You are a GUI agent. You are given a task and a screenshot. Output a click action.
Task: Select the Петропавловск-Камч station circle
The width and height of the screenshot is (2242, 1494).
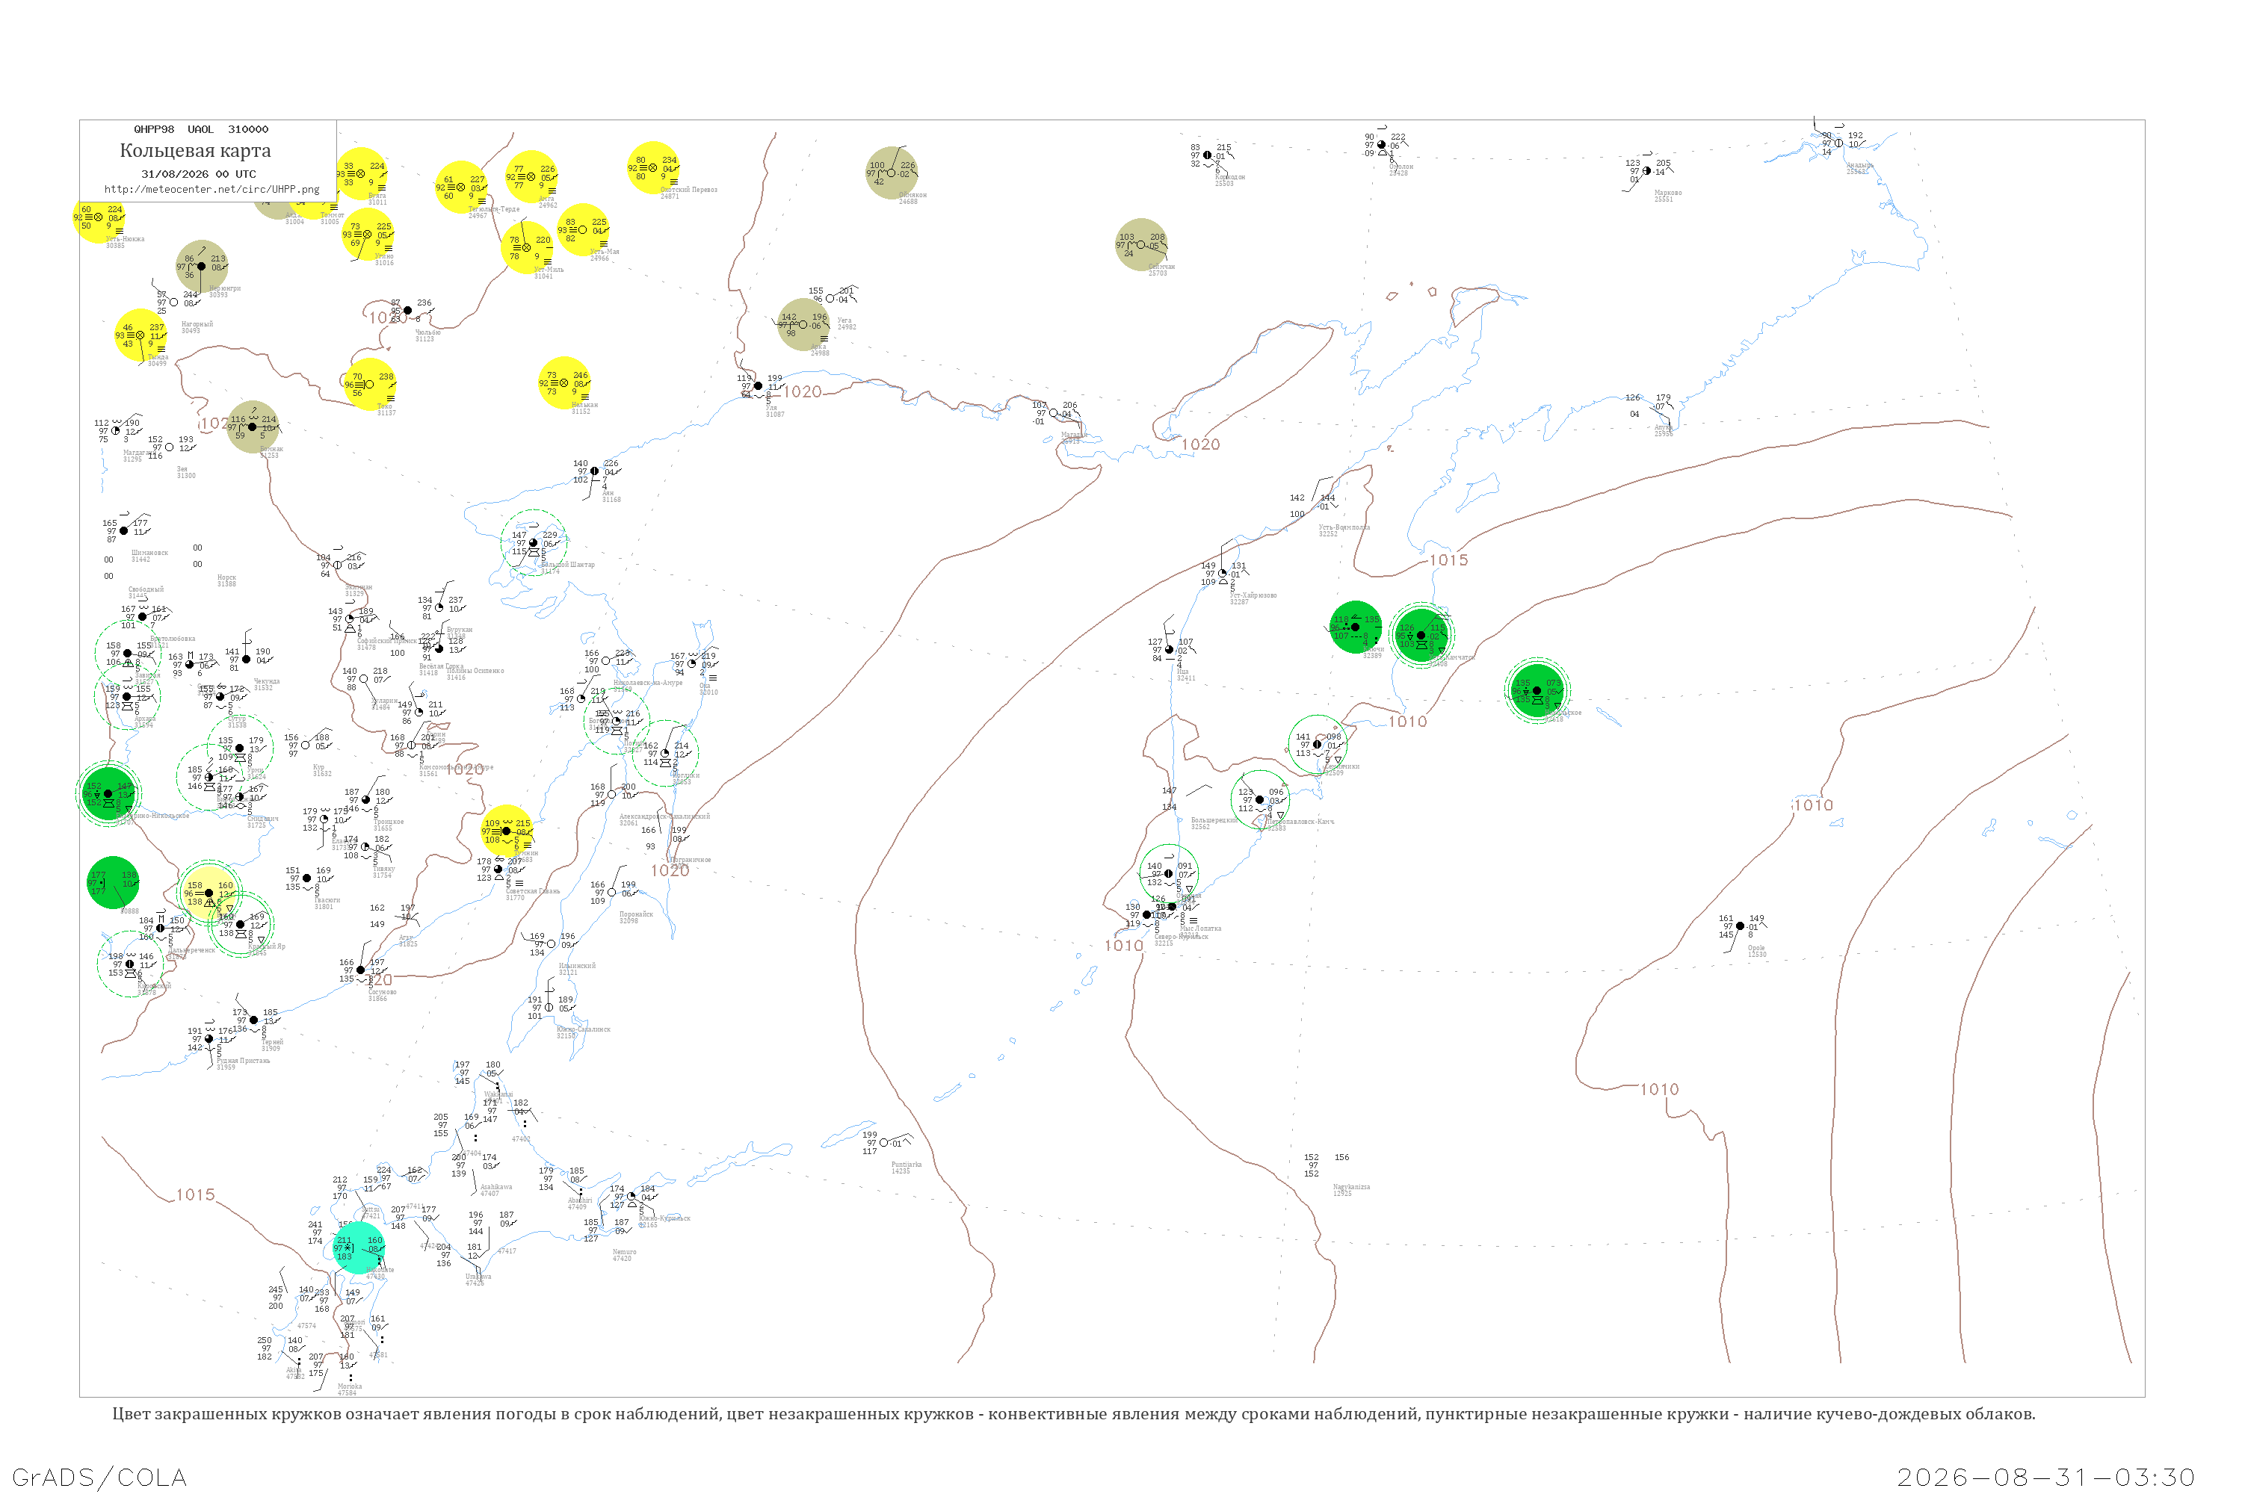(1260, 799)
